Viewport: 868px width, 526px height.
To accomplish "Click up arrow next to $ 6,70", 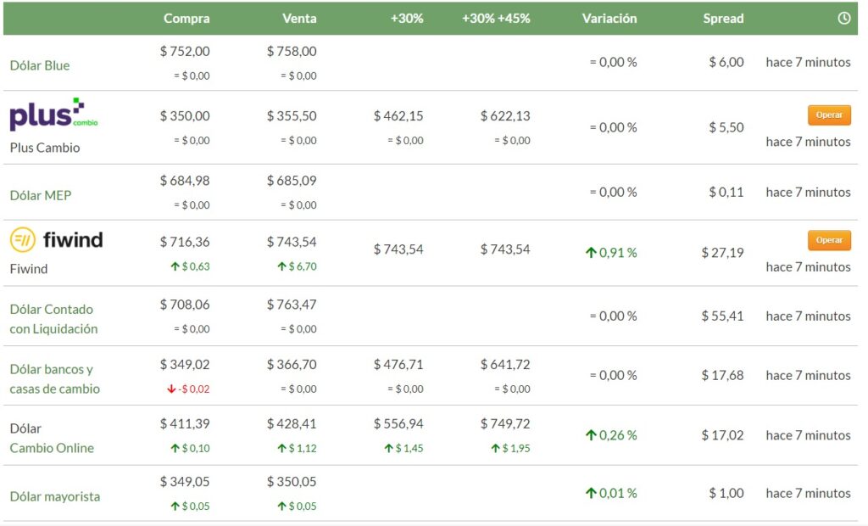I will (x=282, y=266).
